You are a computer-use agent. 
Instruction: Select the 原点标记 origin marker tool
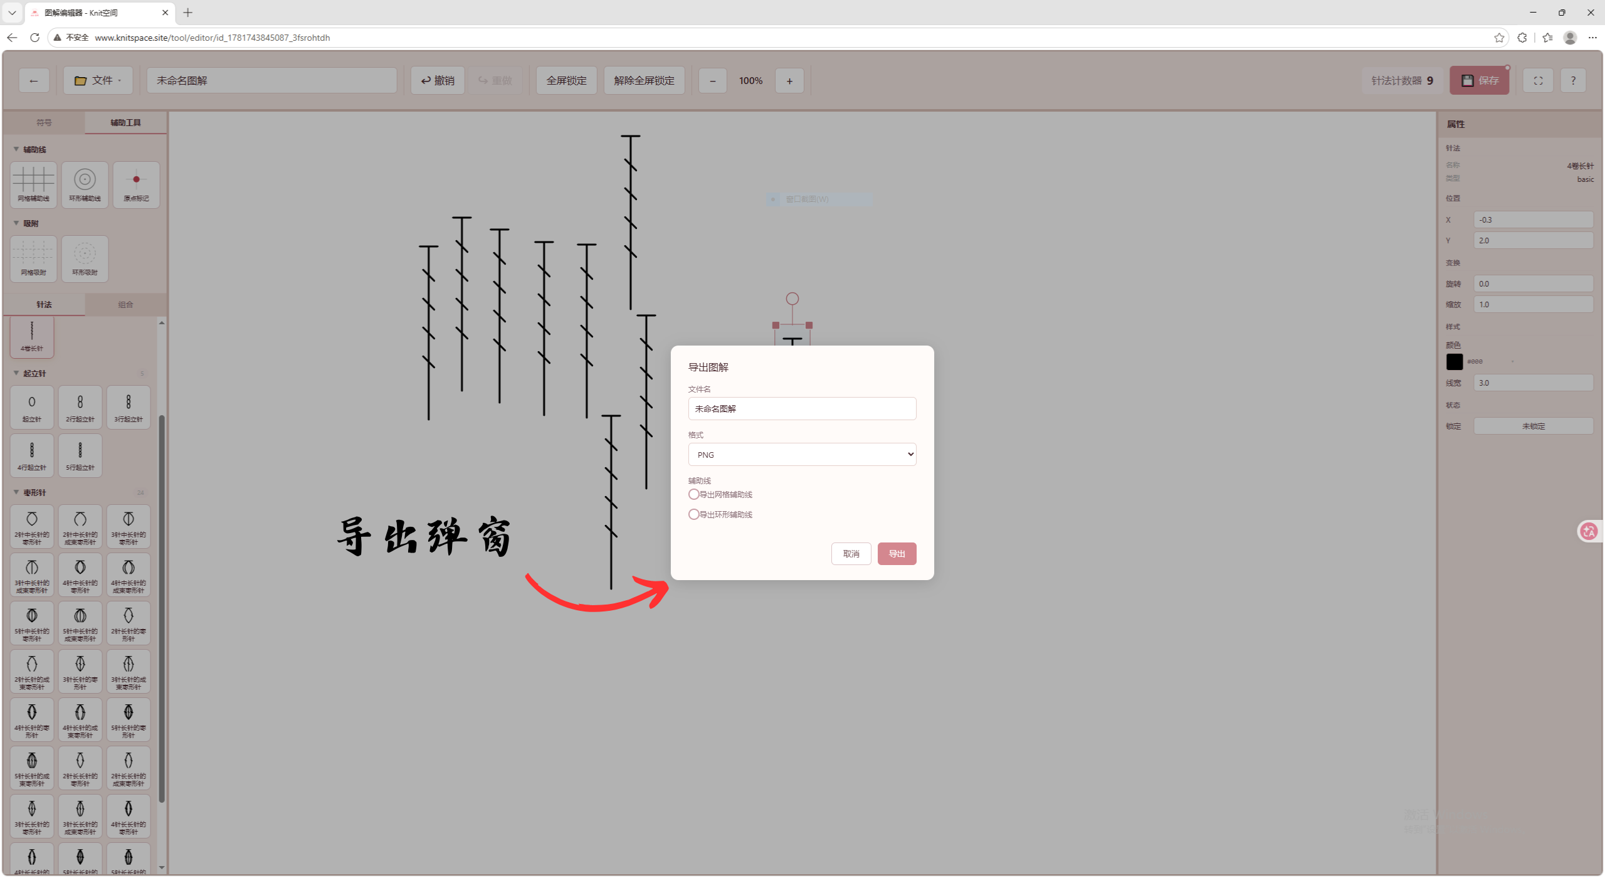136,184
